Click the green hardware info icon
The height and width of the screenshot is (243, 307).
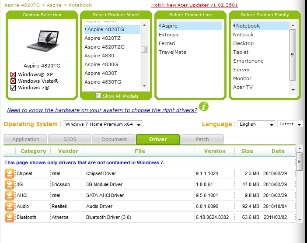204,106
